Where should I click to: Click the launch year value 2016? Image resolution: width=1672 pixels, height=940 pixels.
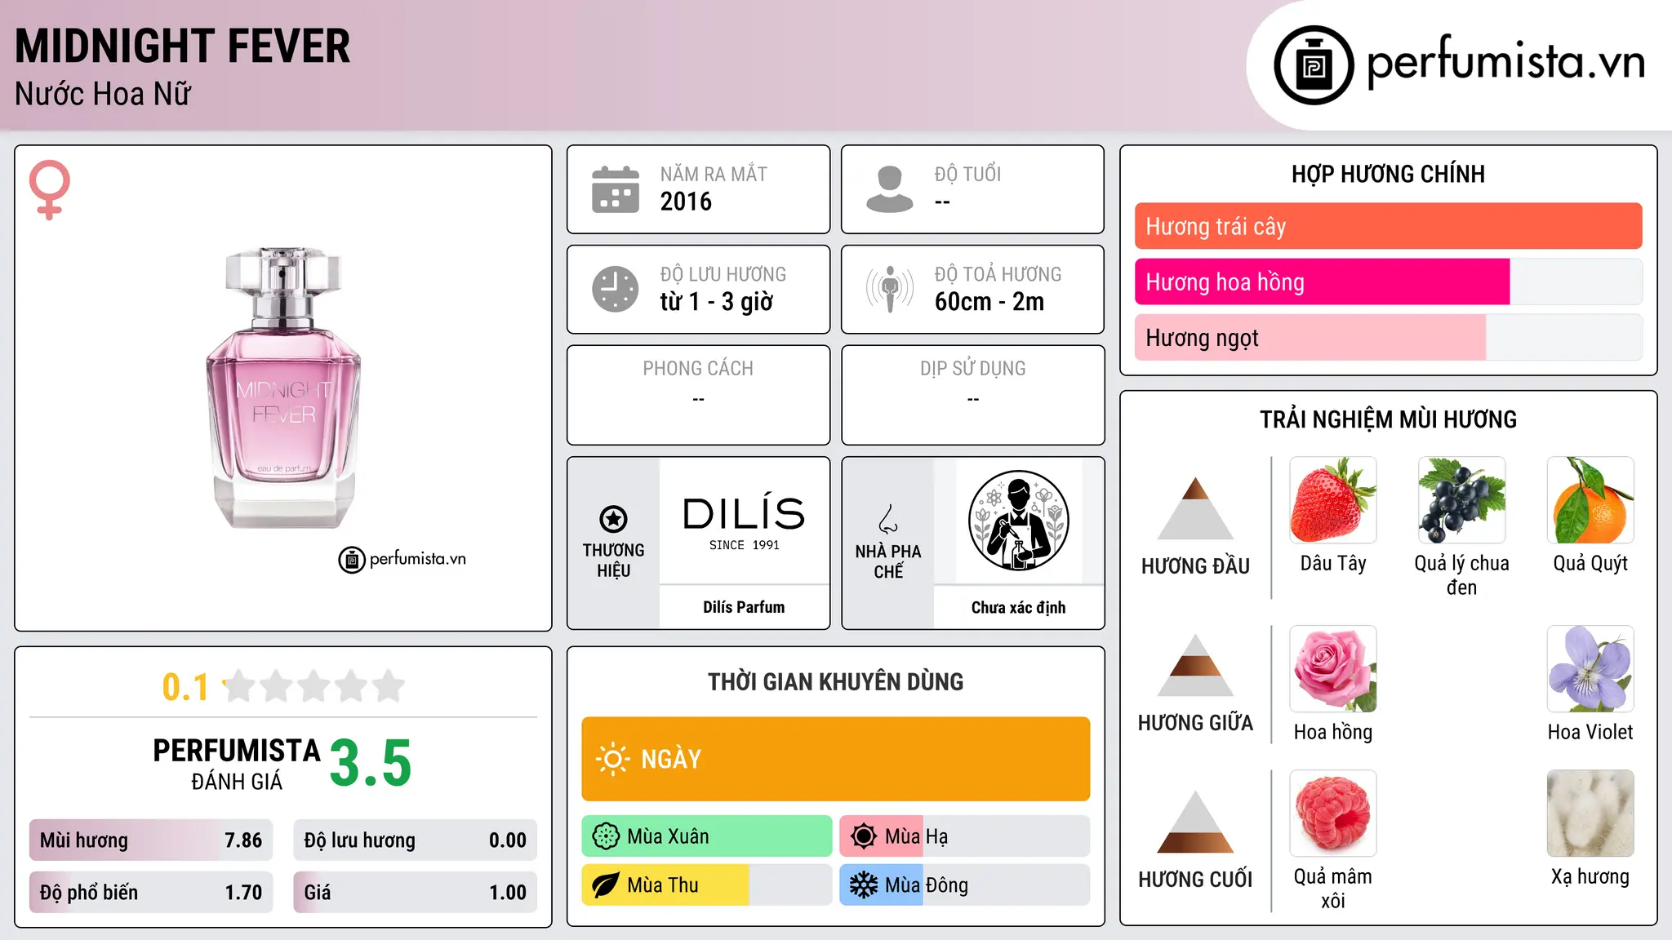tap(686, 202)
